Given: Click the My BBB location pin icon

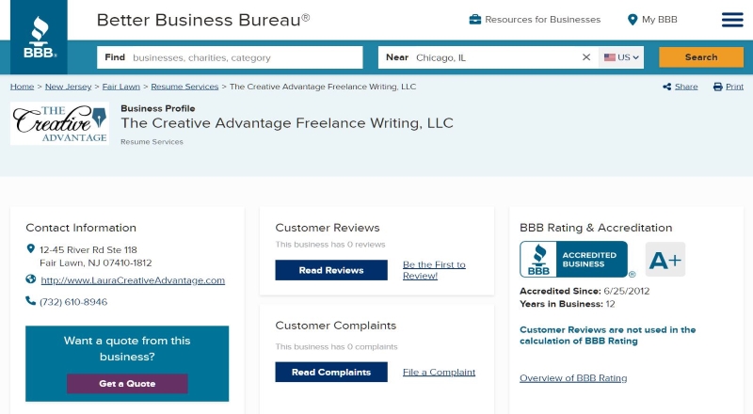Looking at the screenshot, I should (x=633, y=20).
